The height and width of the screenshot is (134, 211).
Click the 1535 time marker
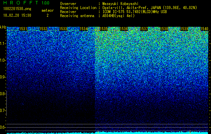[104, 29]
